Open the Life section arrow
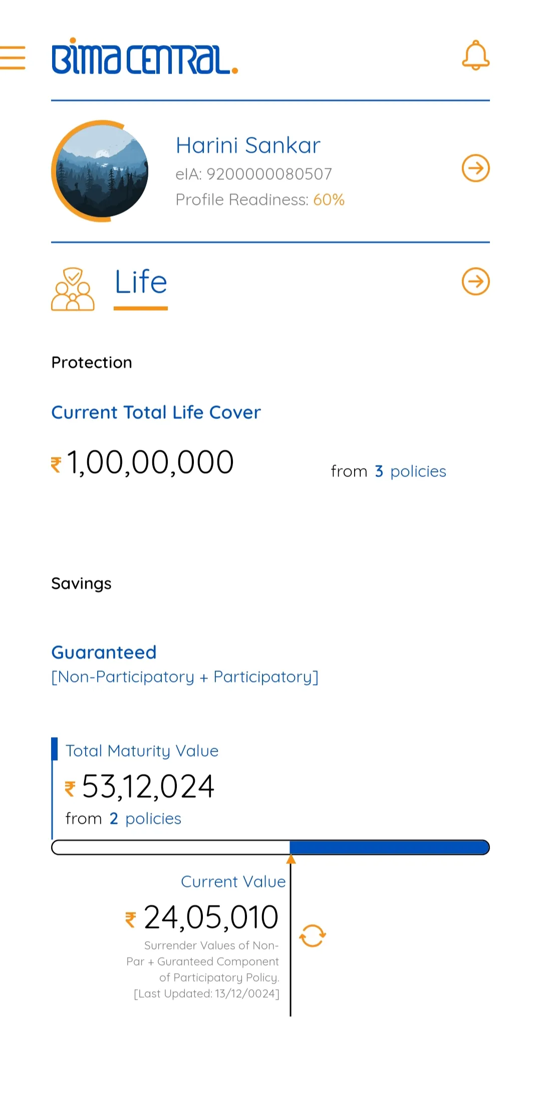This screenshot has width=540, height=1108. pos(475,281)
